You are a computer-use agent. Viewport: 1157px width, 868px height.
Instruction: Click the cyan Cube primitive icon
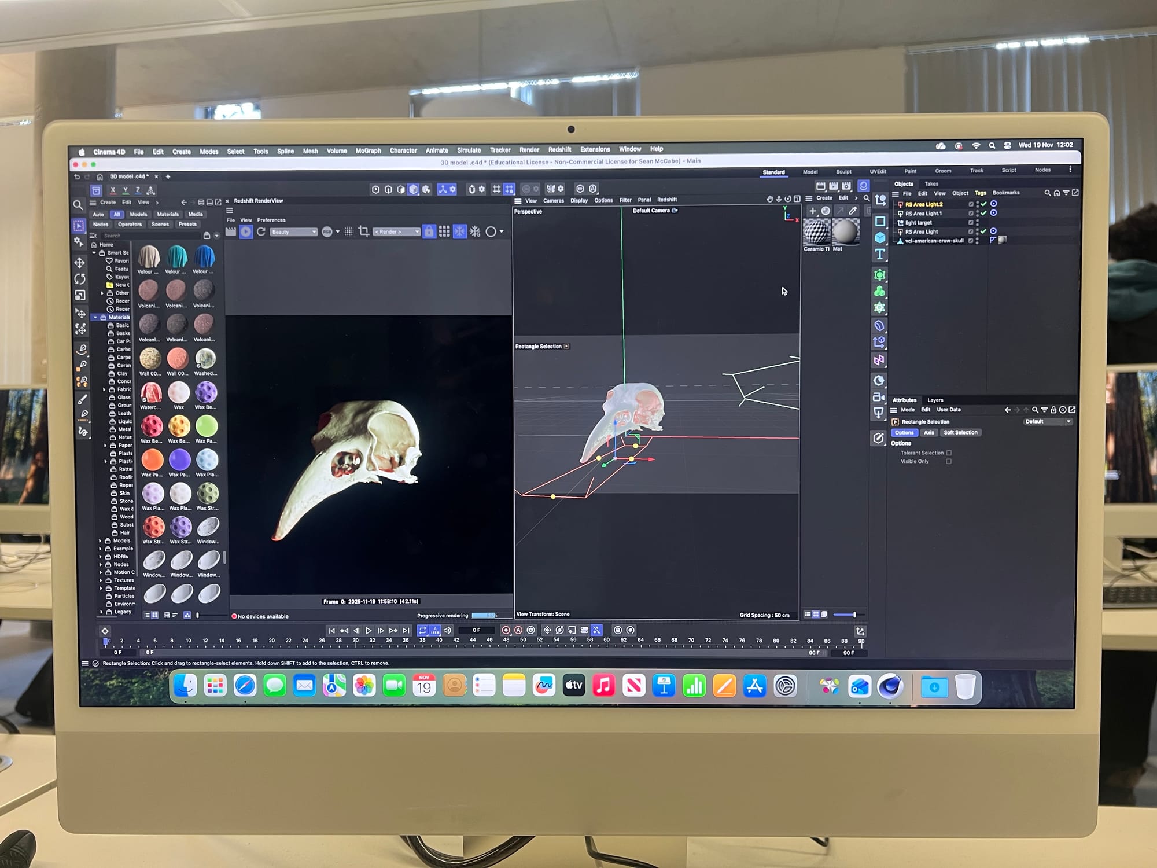point(880,237)
